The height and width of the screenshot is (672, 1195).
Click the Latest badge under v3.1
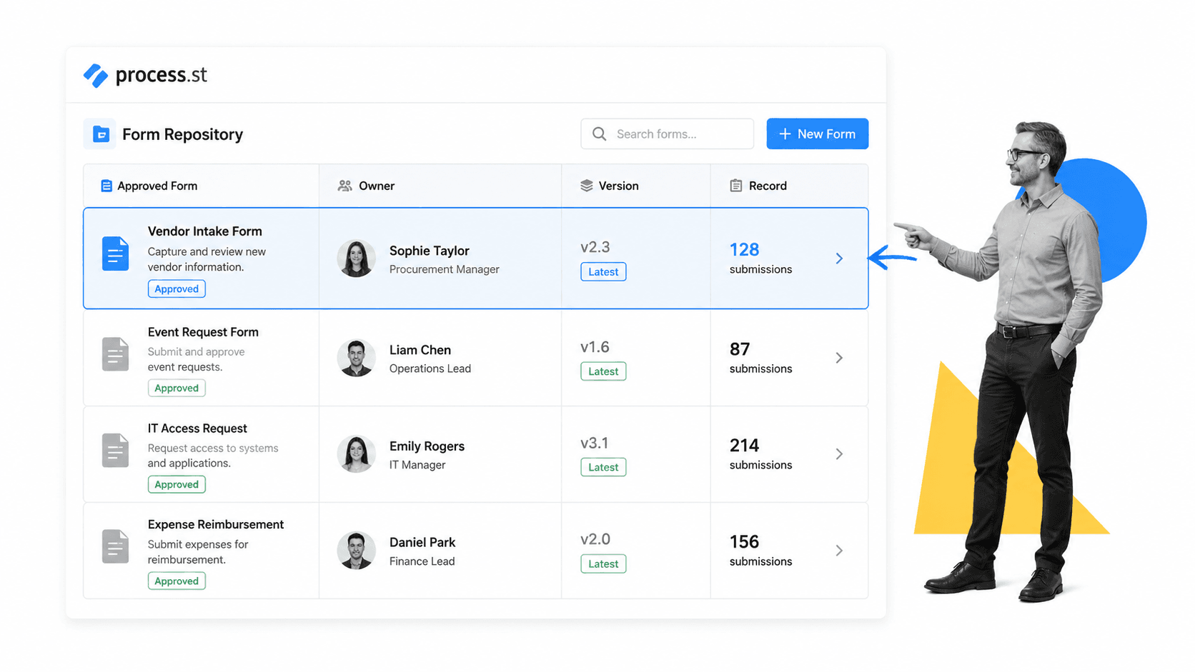coord(603,467)
